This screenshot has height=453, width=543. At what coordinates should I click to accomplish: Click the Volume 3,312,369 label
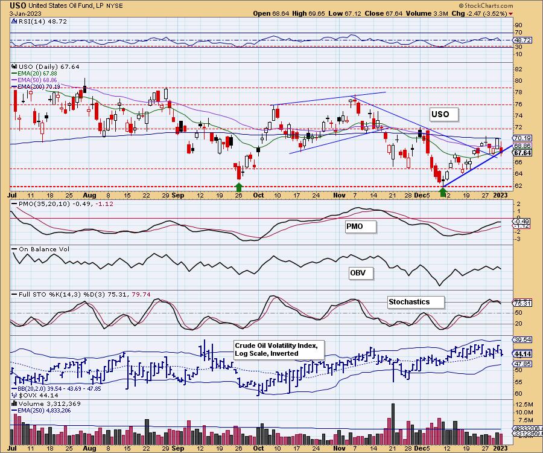pyautogui.click(x=49, y=403)
